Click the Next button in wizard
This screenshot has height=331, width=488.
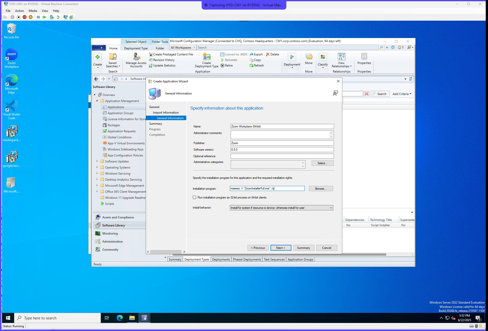point(281,248)
